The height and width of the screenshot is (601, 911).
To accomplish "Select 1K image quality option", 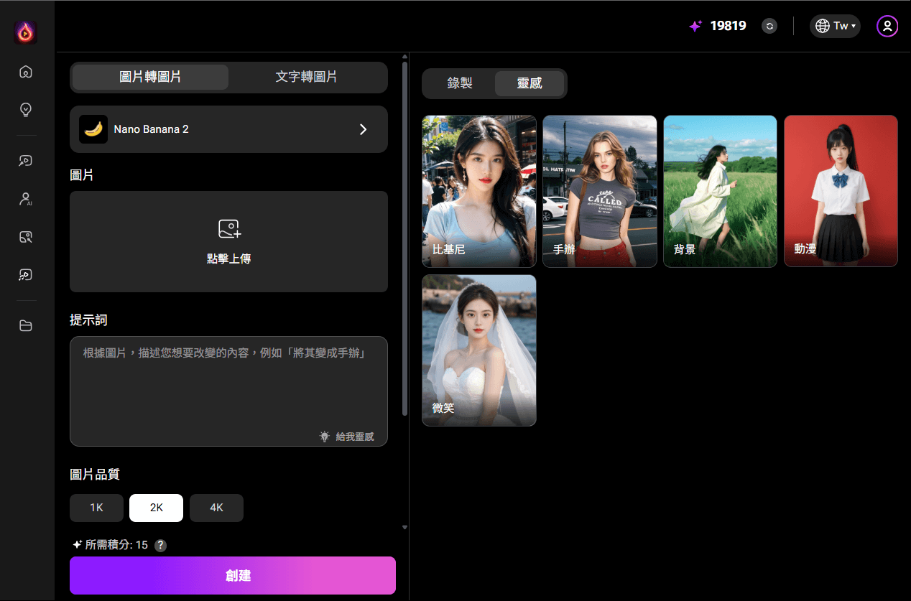I will click(96, 508).
